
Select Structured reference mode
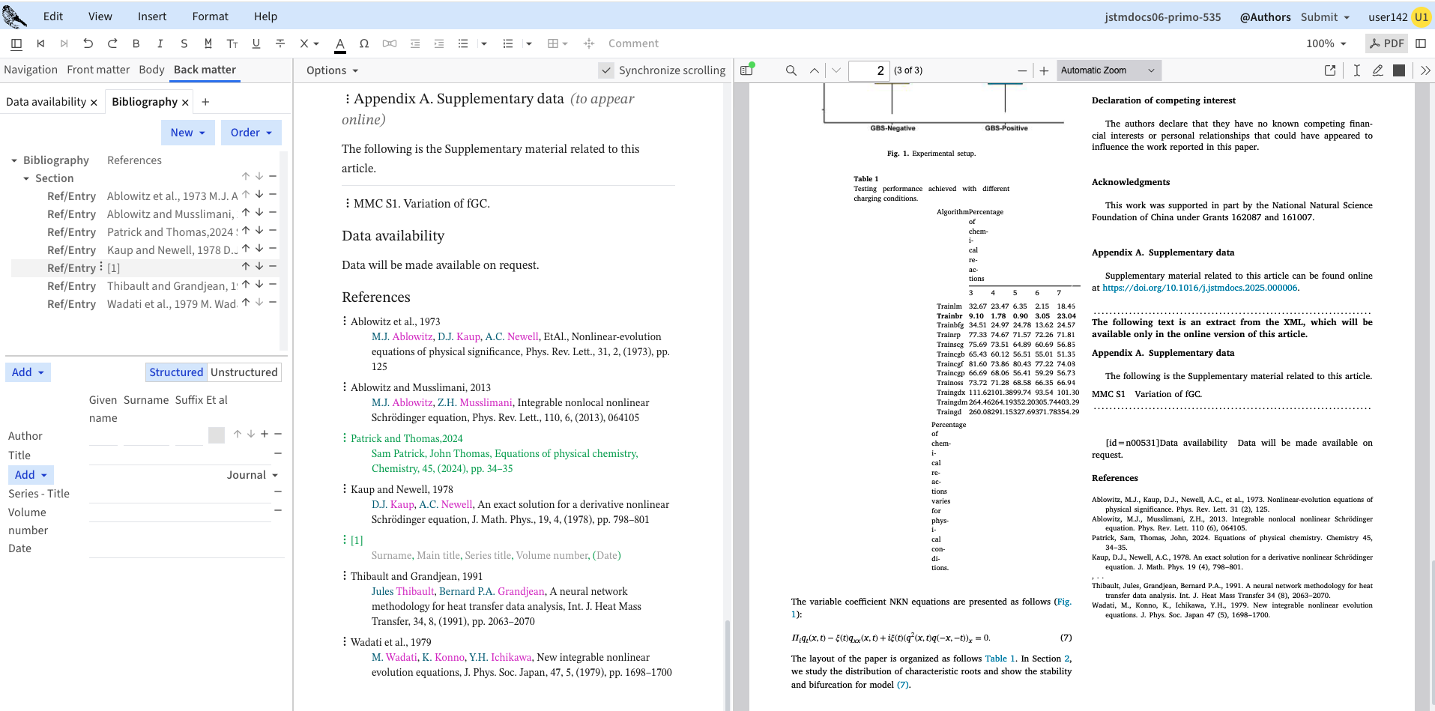pyautogui.click(x=176, y=372)
